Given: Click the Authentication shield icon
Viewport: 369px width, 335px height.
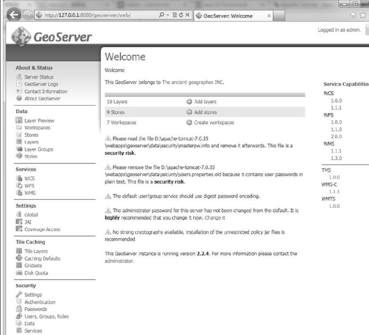Looking at the screenshot, I should pyautogui.click(x=19, y=302).
